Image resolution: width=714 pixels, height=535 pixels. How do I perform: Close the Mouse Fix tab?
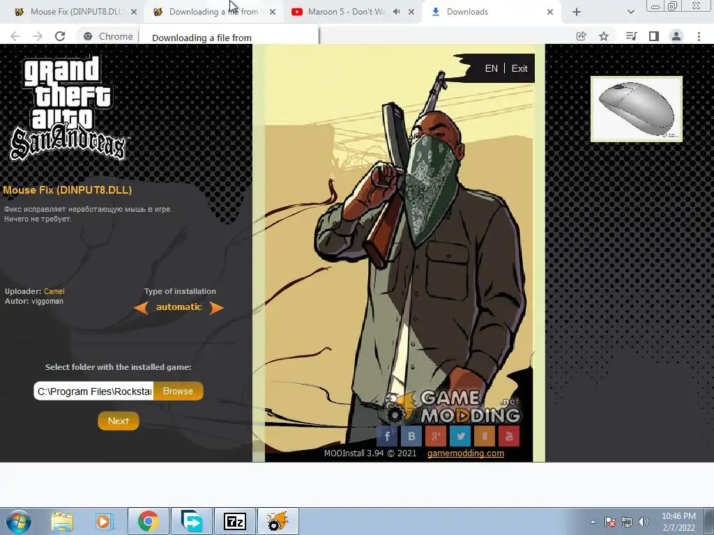tap(134, 13)
